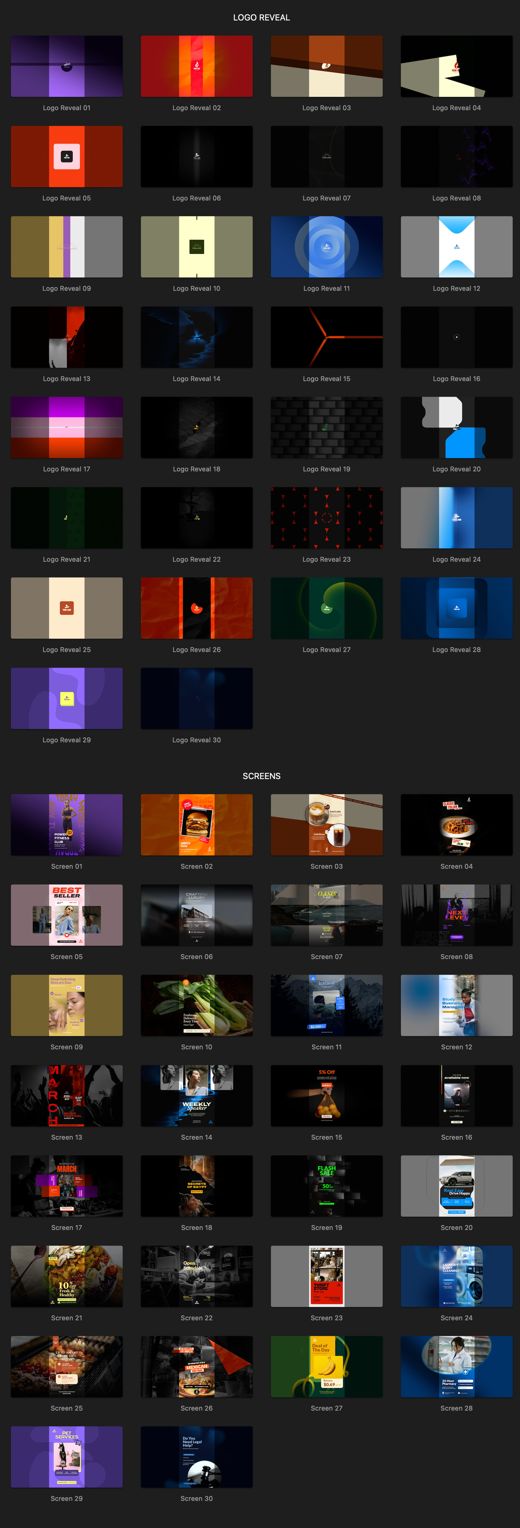The image size is (520, 1528).
Task: Open Screen 12 business management thumbnail
Action: (x=457, y=1005)
